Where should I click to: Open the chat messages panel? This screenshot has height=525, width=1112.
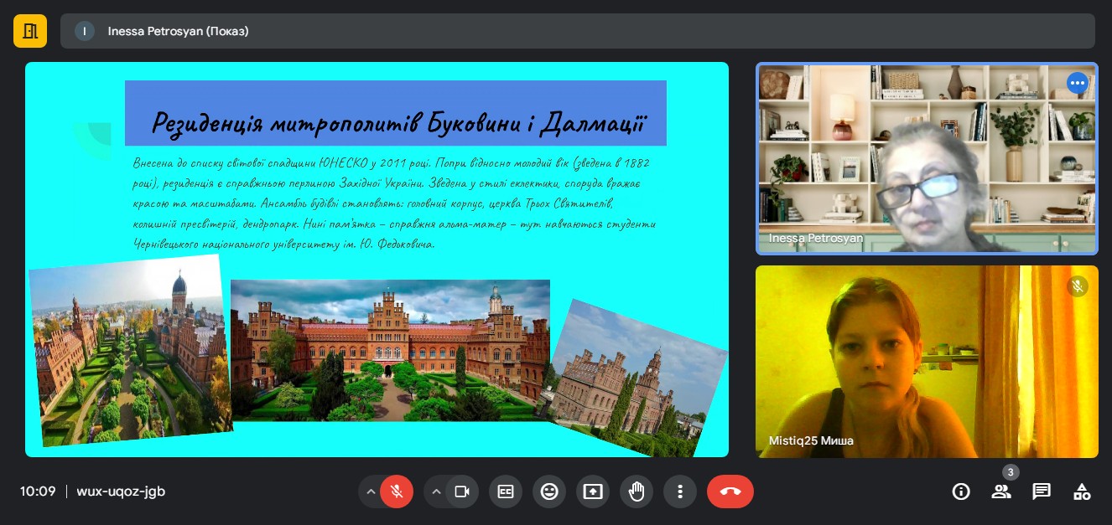click(1042, 492)
